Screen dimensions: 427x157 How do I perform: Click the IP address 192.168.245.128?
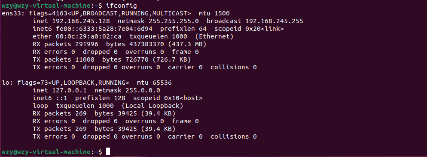(81, 21)
